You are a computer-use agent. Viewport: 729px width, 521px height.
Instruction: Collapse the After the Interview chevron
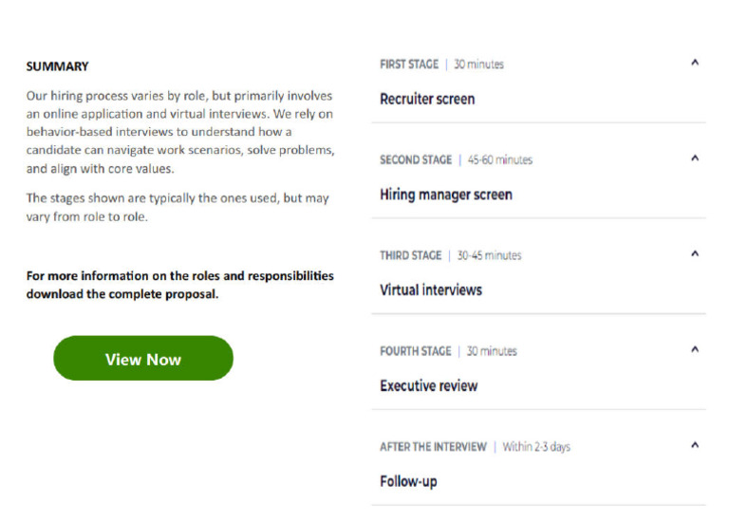[x=695, y=445]
